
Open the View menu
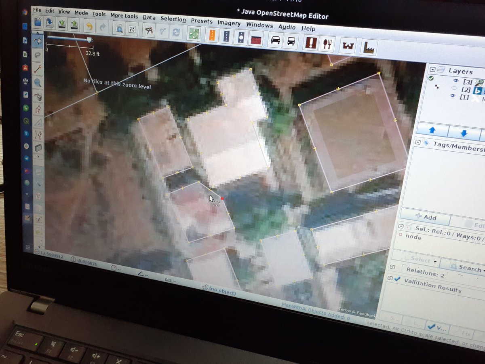(x=64, y=12)
